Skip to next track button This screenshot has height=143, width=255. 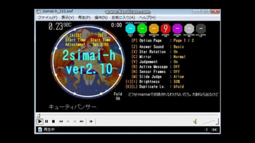(82, 122)
